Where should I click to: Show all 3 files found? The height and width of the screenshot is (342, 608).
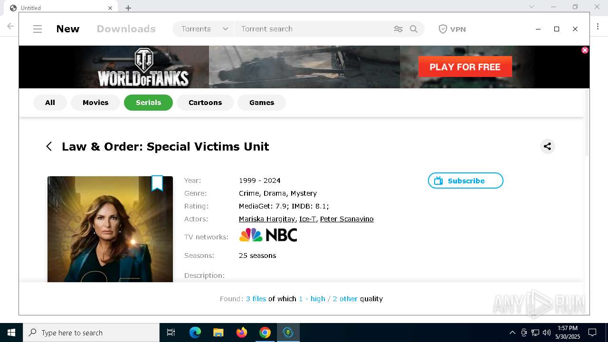point(256,299)
